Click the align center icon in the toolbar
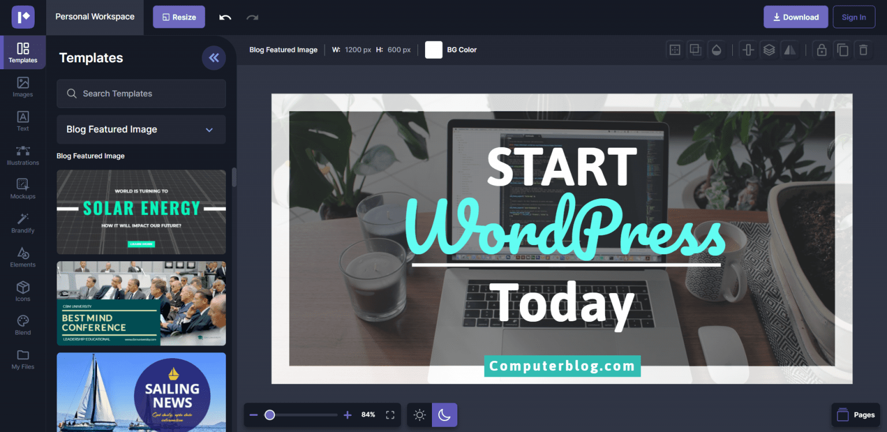887x432 pixels. 748,50
